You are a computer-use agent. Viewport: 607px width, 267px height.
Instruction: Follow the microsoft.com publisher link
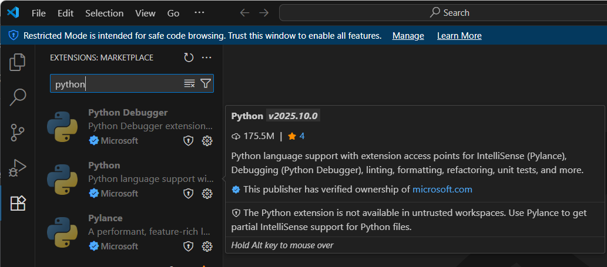pyautogui.click(x=442, y=190)
